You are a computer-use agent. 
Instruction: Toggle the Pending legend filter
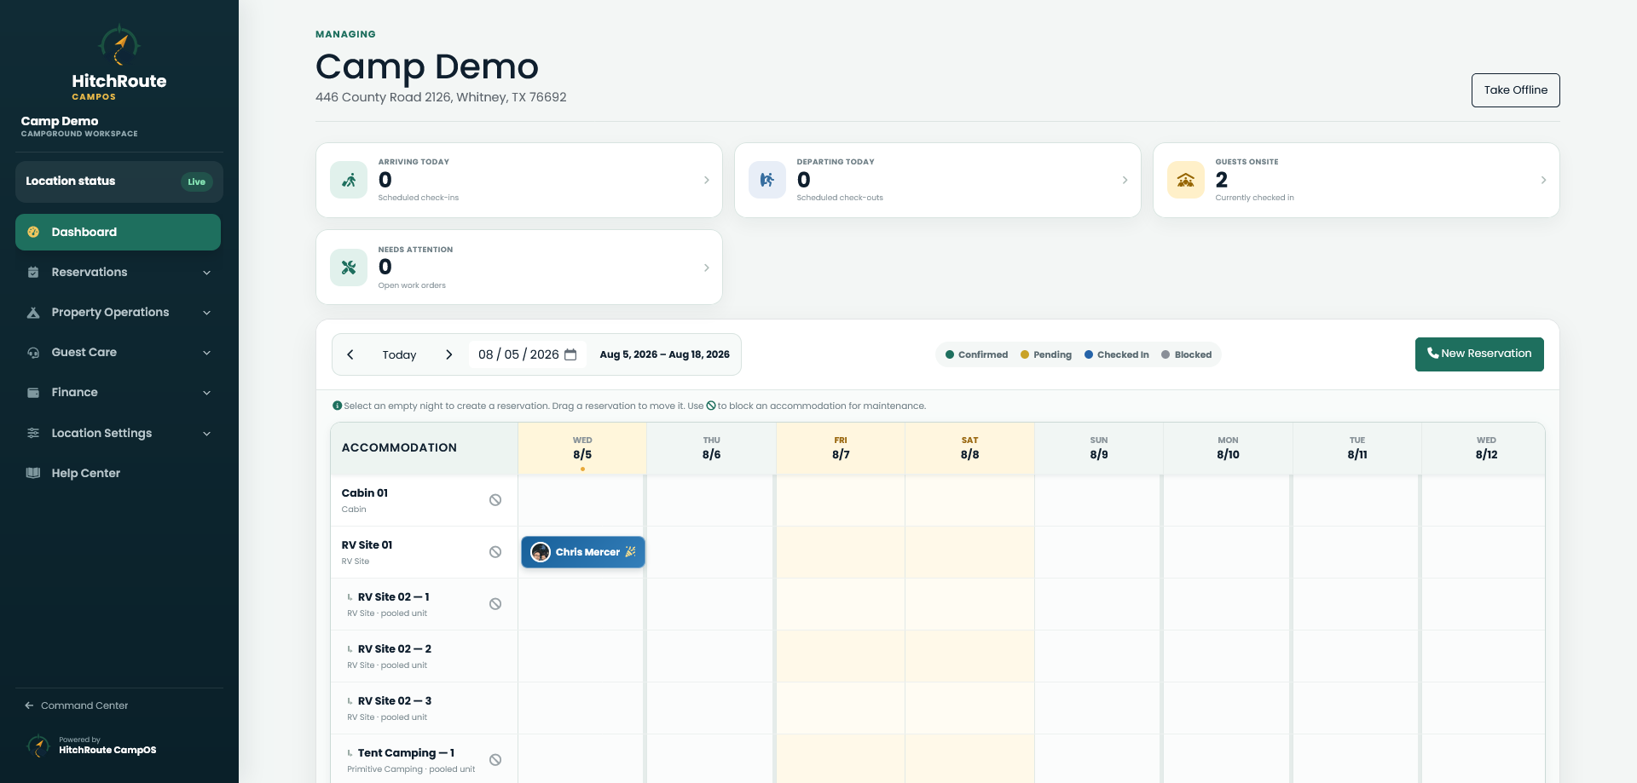pyautogui.click(x=1046, y=354)
